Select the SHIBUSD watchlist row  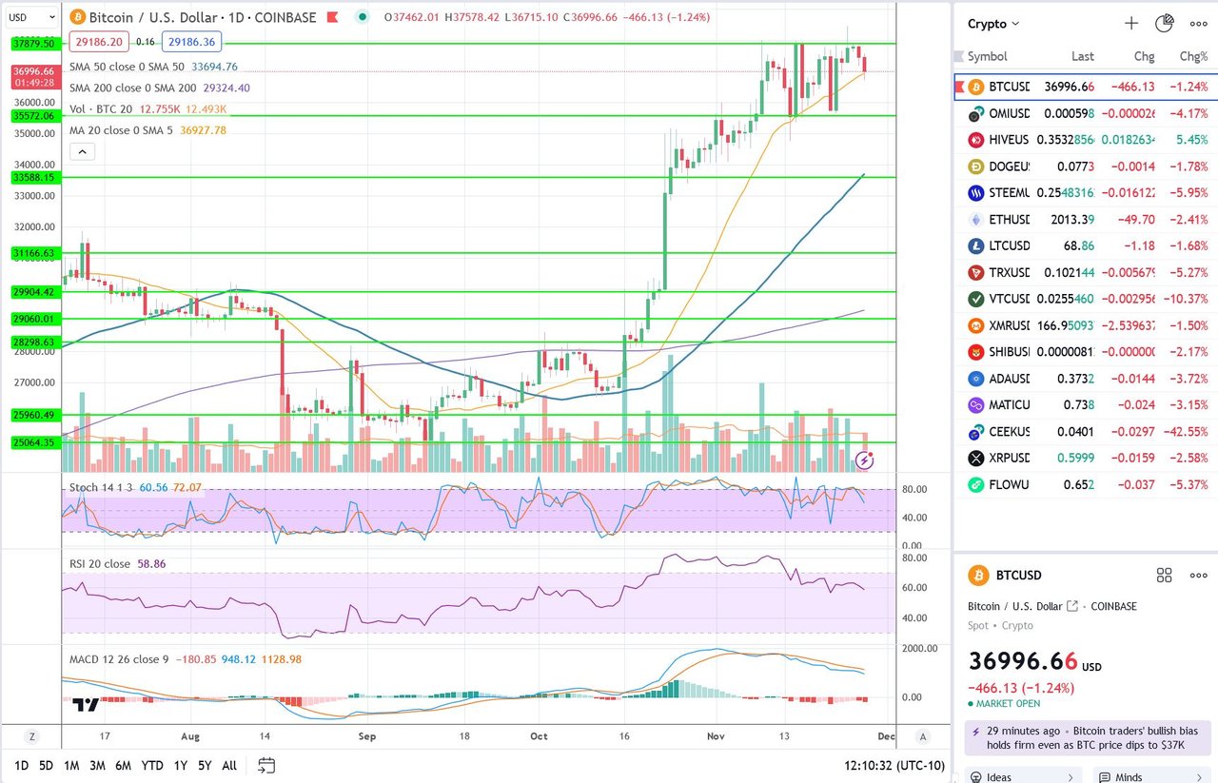pyautogui.click(x=1086, y=352)
